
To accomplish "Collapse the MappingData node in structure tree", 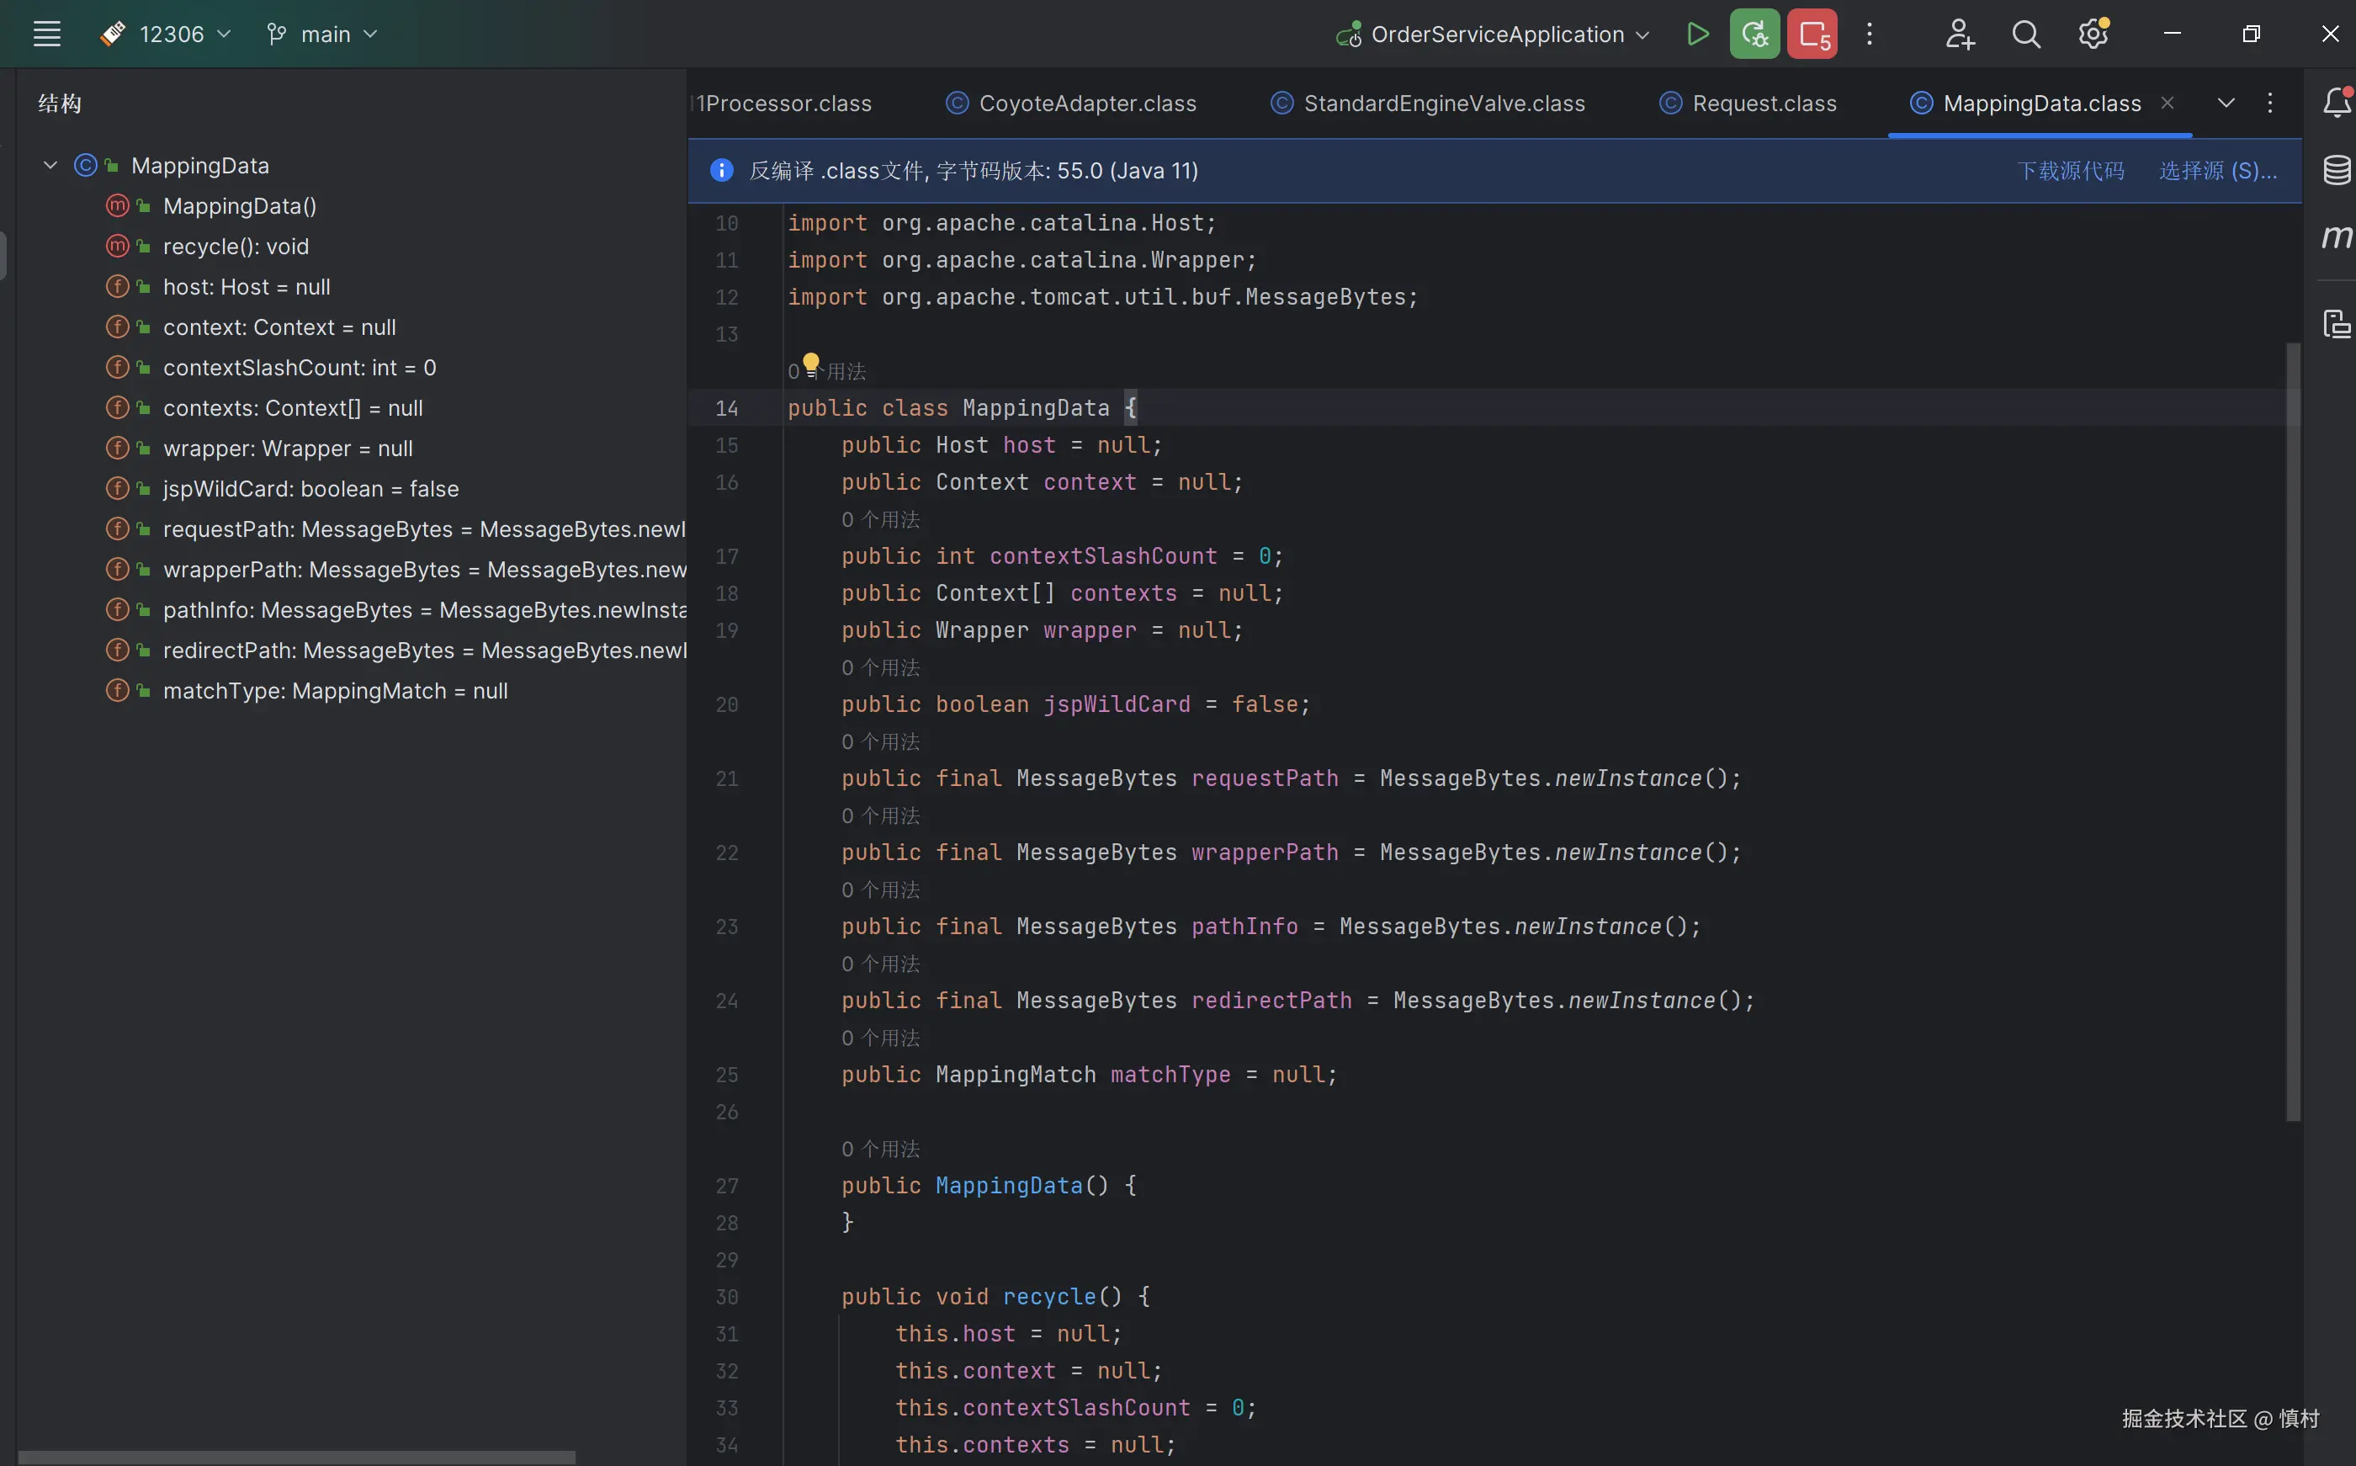I will 50,166.
